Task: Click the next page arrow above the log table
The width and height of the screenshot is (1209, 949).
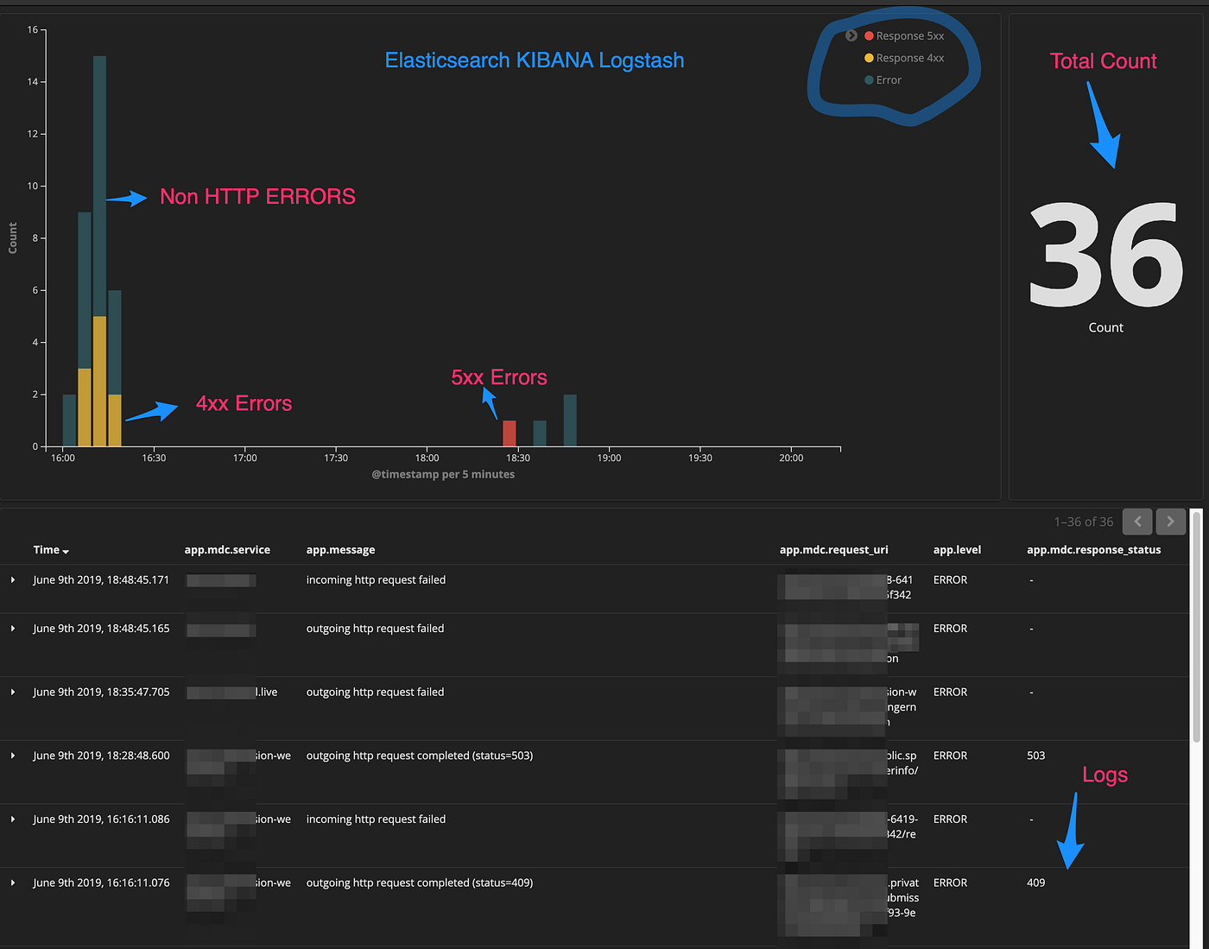Action: point(1170,522)
